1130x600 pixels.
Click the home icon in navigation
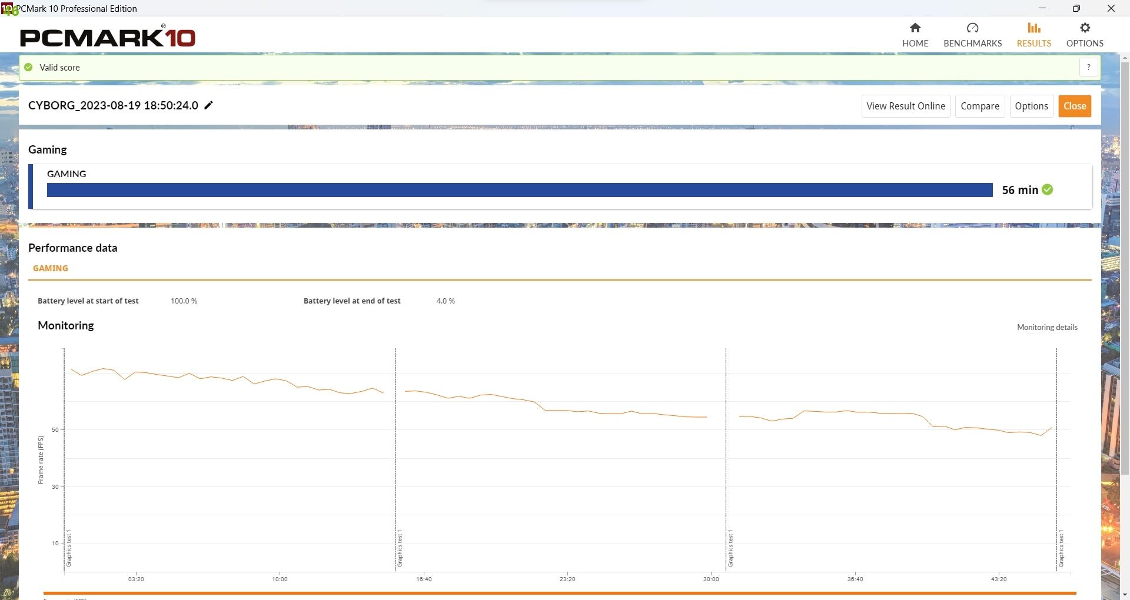click(x=915, y=28)
